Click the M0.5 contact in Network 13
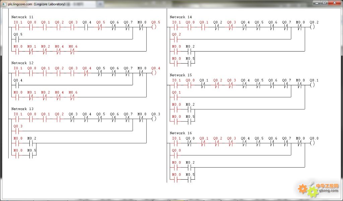The height and width of the screenshot is (201, 343). (31, 155)
